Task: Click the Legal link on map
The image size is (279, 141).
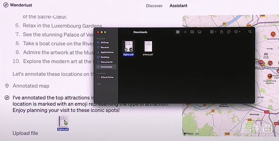Action: point(197,134)
